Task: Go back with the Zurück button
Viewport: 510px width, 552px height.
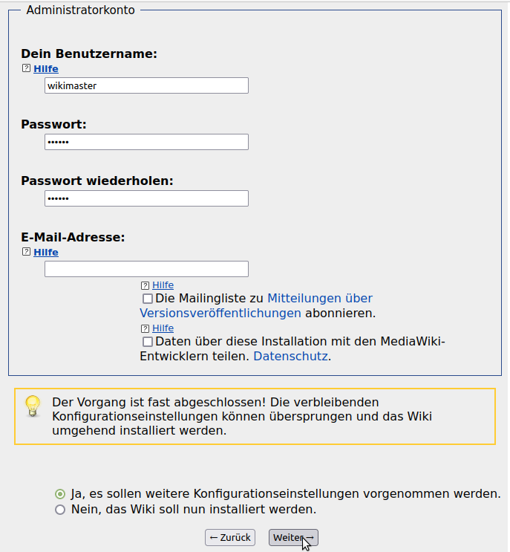Action: coord(229,537)
